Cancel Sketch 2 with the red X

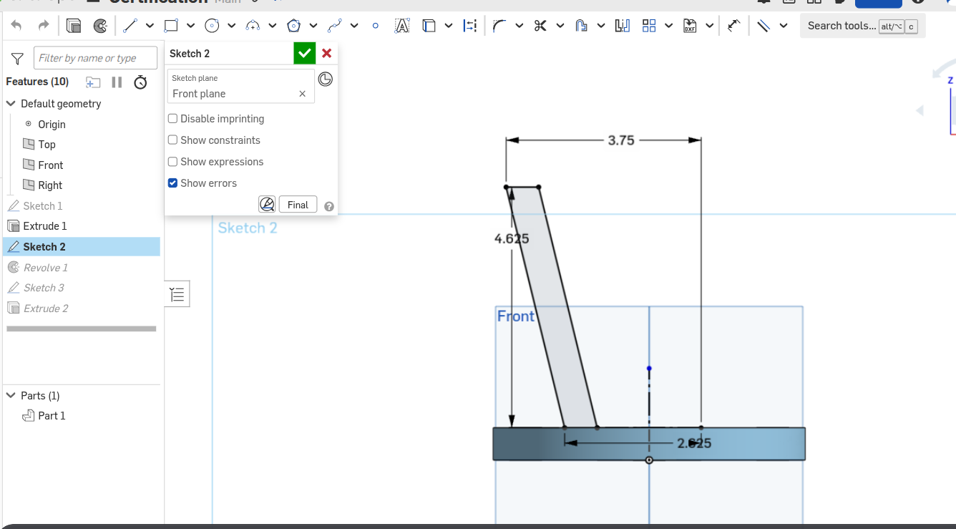click(x=327, y=53)
